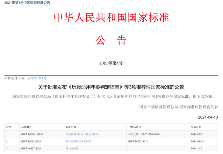223x154 pixels.
Task: Open the 玩具适用年龄判定指南 standard link
Action: click(x=78, y=141)
